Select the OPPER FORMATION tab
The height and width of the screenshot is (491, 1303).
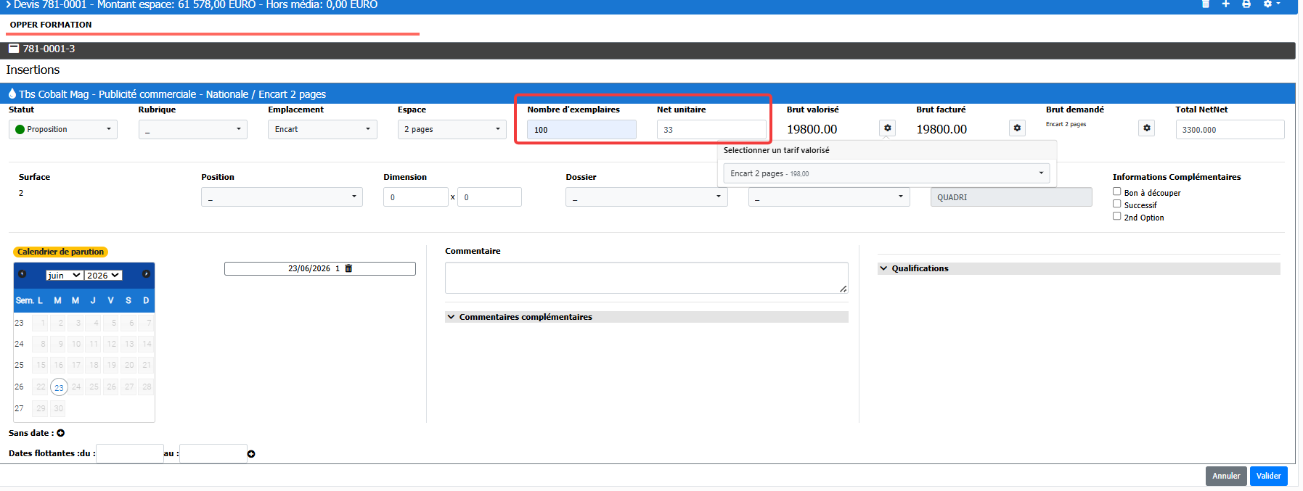tap(51, 25)
